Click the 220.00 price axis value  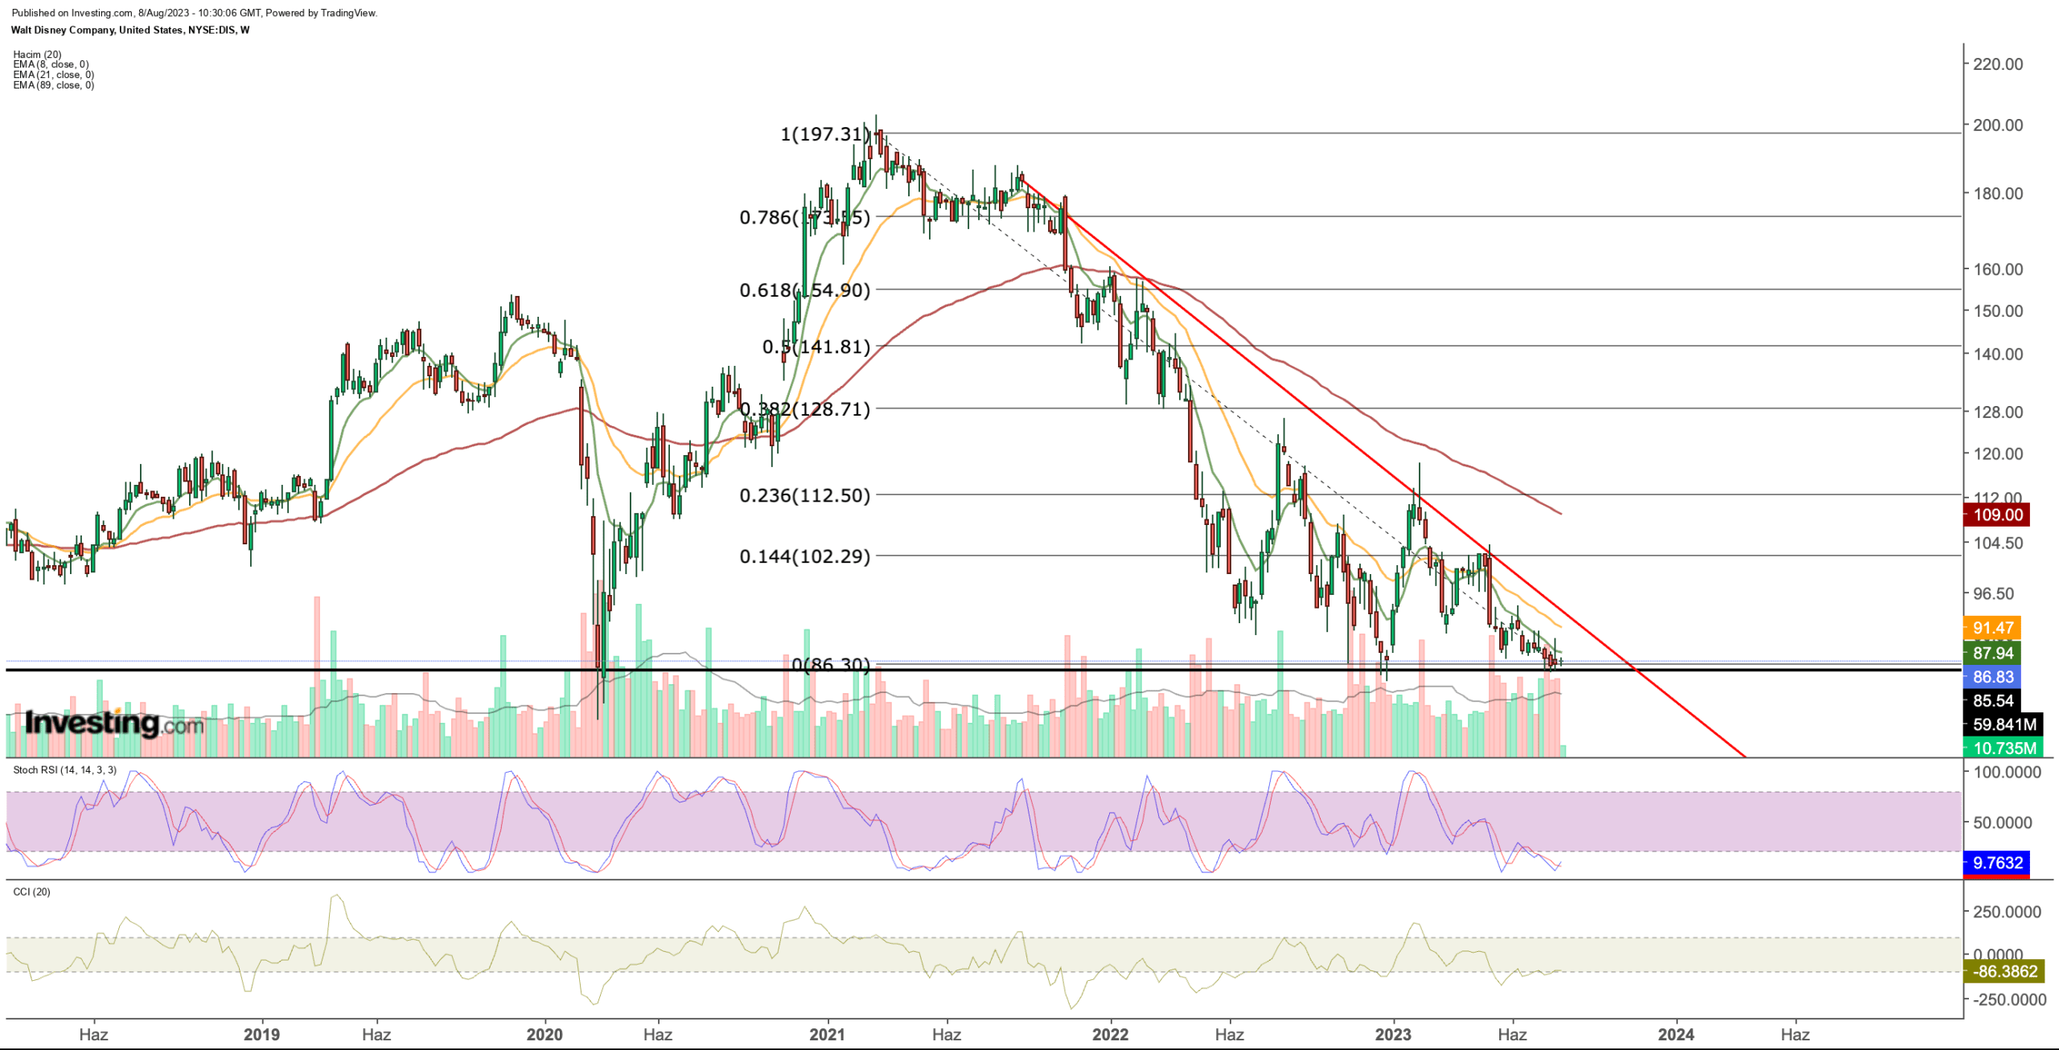point(1998,64)
